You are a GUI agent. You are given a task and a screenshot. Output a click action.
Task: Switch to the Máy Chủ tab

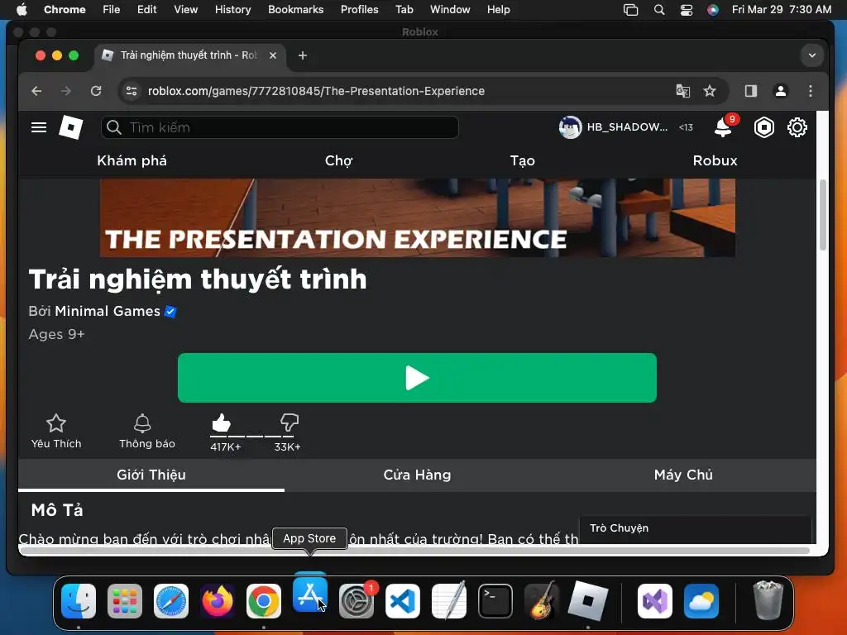click(683, 475)
